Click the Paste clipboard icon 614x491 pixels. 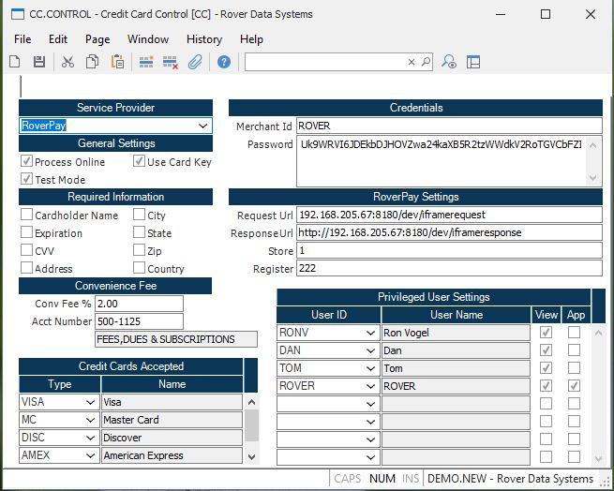coord(117,62)
